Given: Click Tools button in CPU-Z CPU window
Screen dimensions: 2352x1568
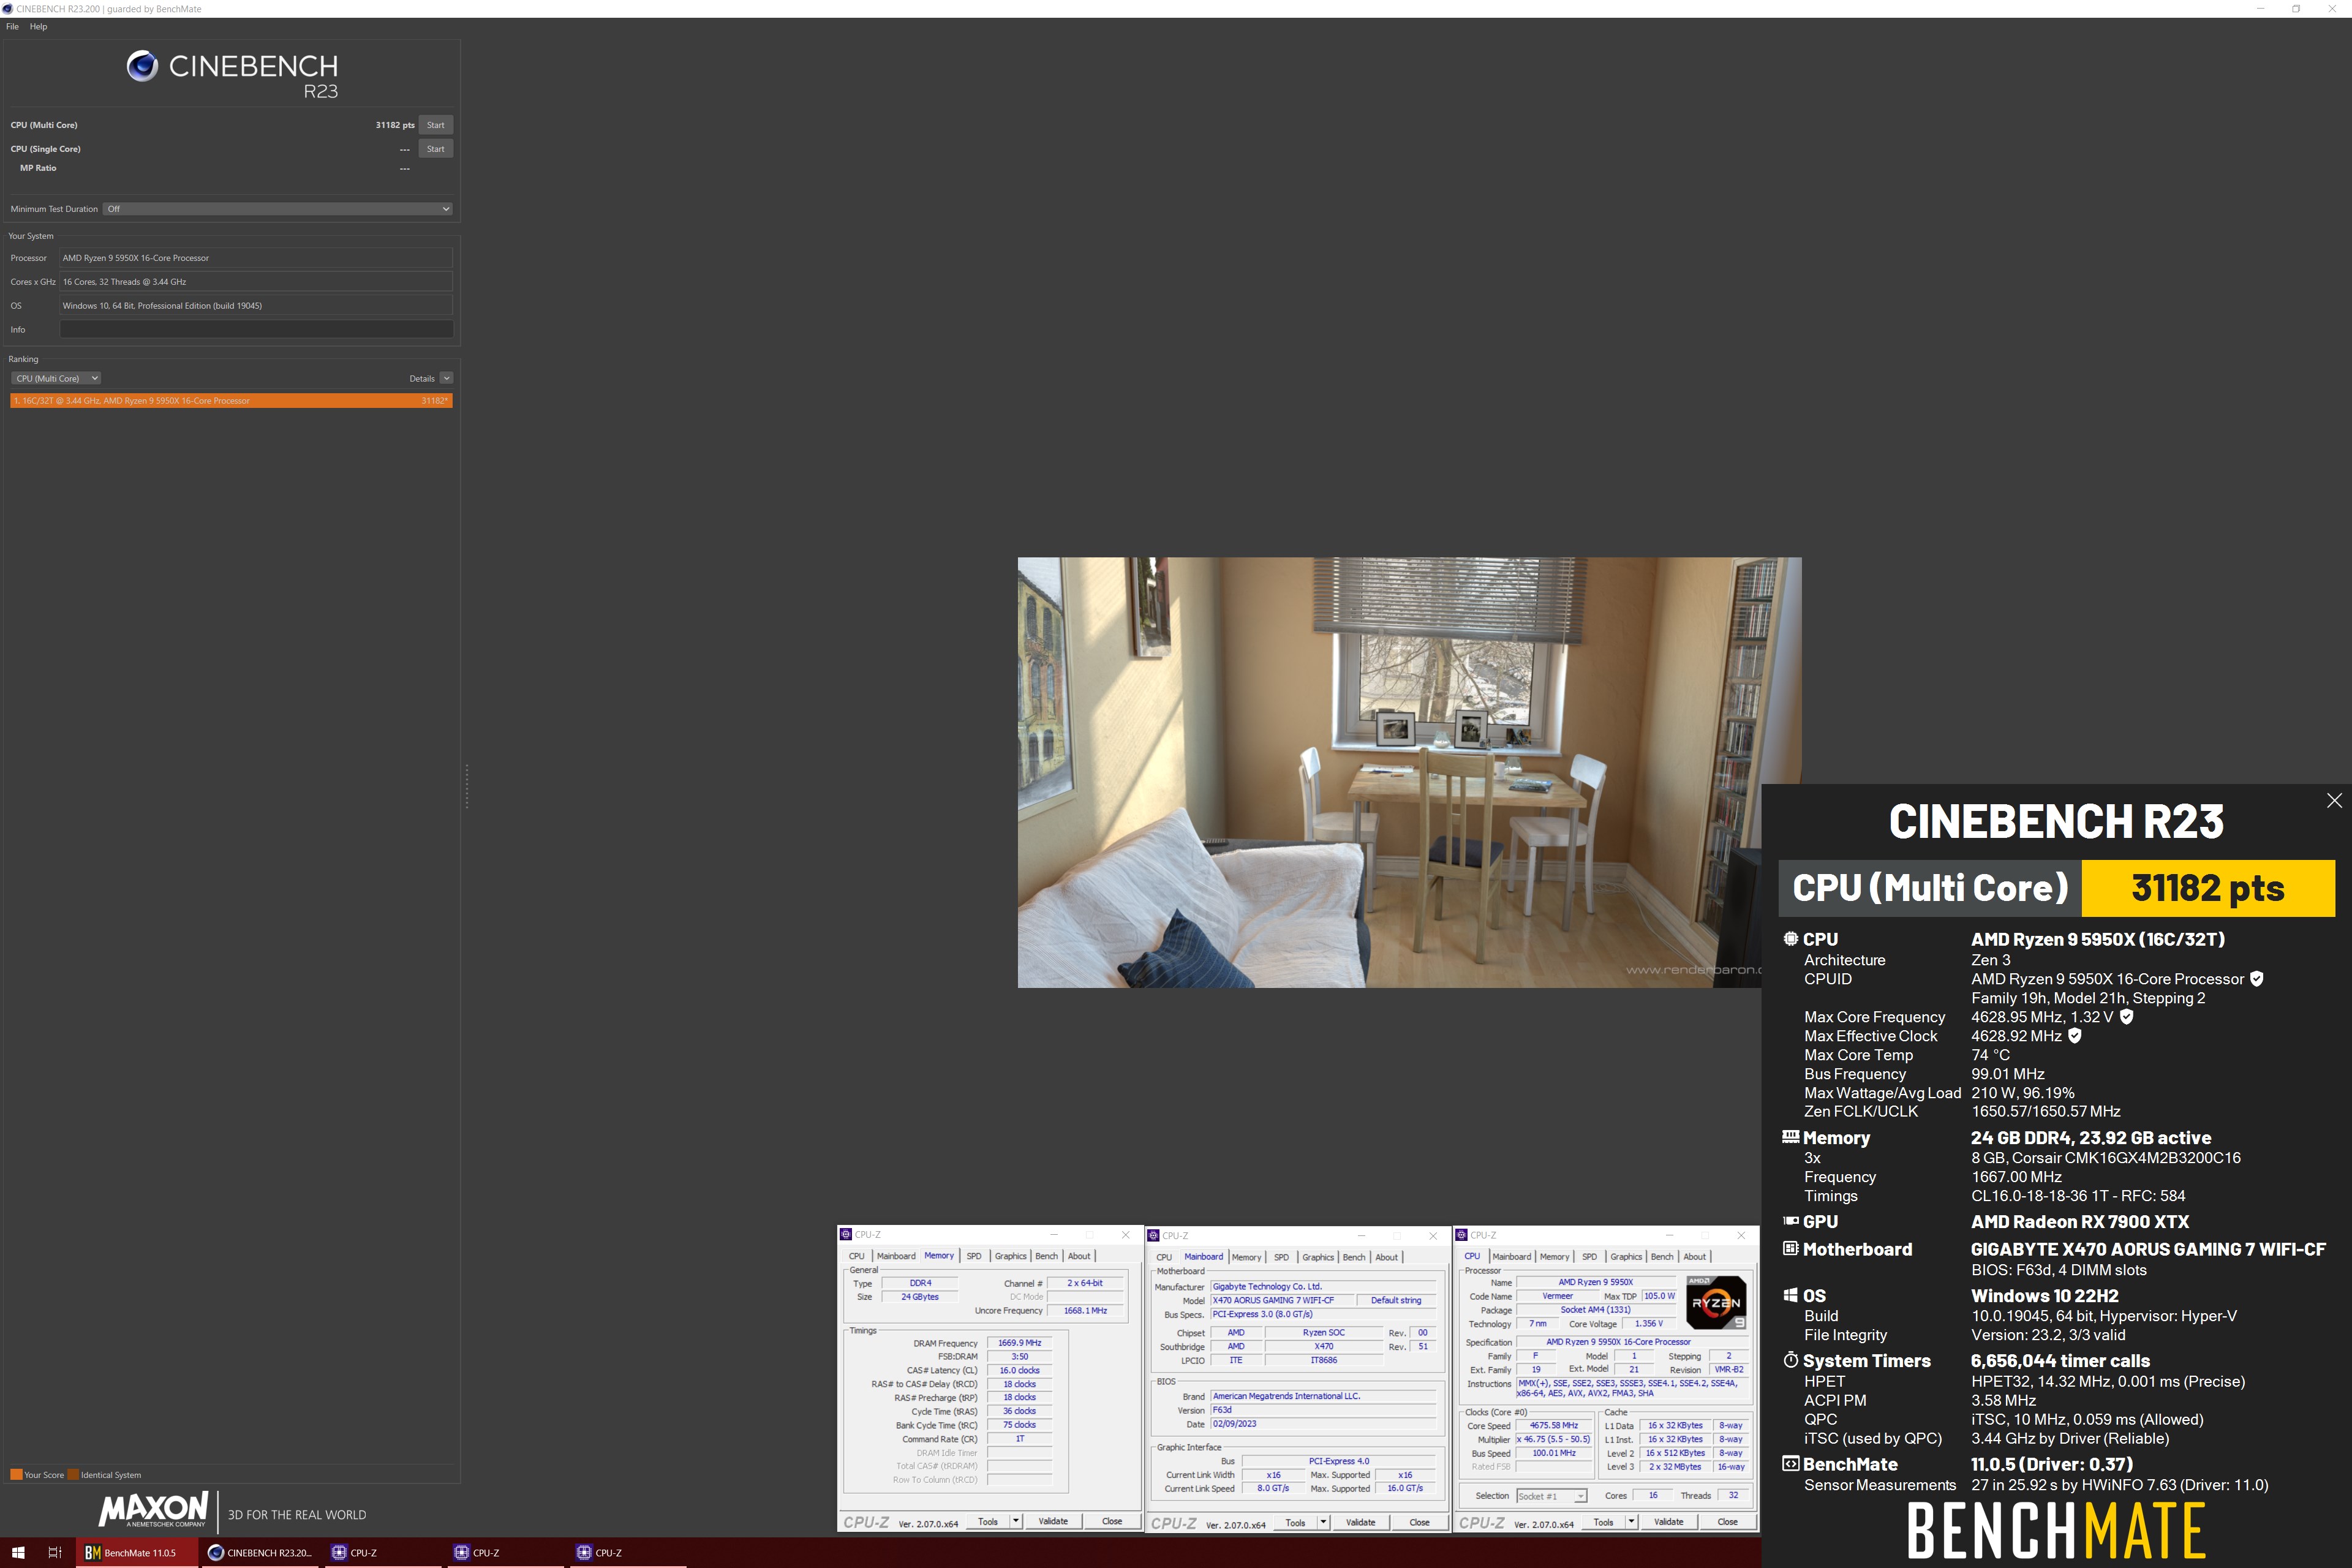Looking at the screenshot, I should tap(1603, 1522).
